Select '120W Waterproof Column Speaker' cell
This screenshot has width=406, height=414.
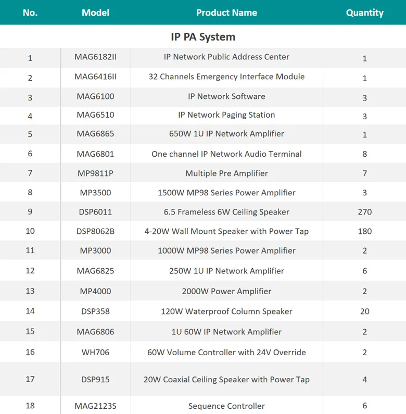tap(226, 311)
